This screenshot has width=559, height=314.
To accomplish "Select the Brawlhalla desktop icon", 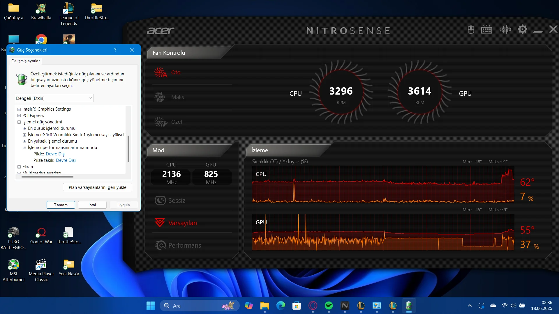I will click(41, 12).
